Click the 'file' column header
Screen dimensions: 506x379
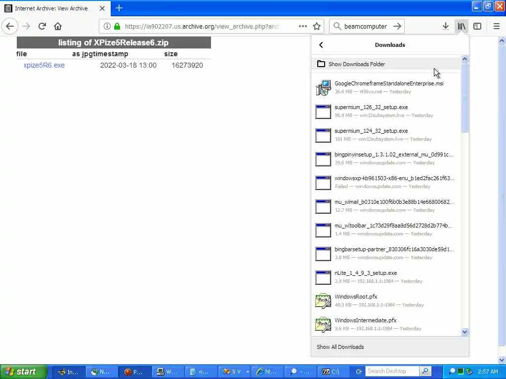coord(22,54)
